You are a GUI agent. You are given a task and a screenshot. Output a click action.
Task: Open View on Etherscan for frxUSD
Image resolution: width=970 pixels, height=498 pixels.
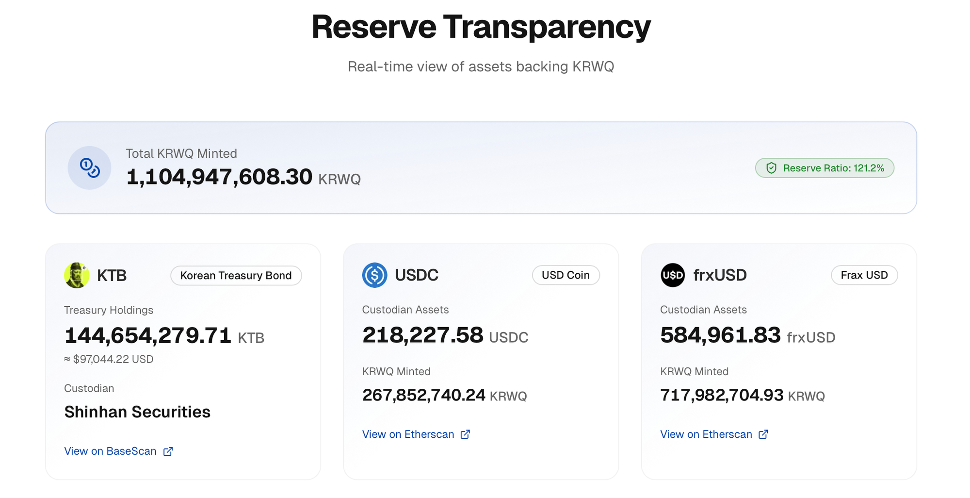pyautogui.click(x=706, y=434)
